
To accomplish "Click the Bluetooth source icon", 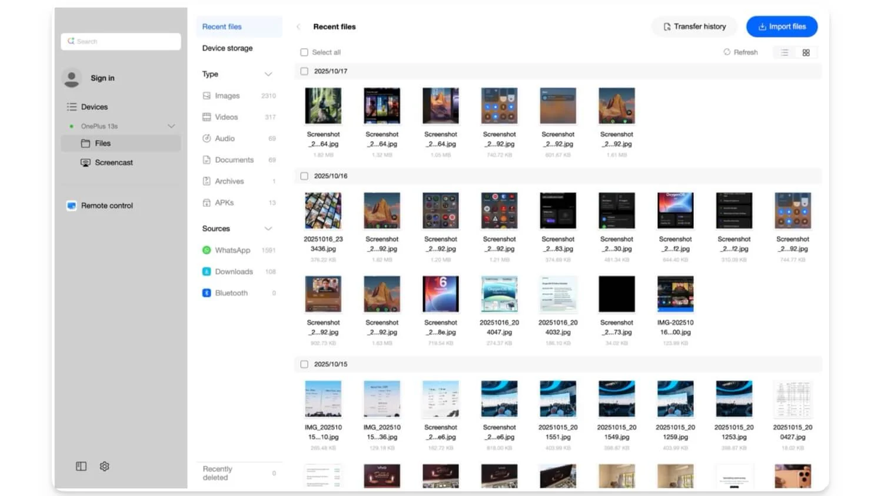I will [x=207, y=293].
